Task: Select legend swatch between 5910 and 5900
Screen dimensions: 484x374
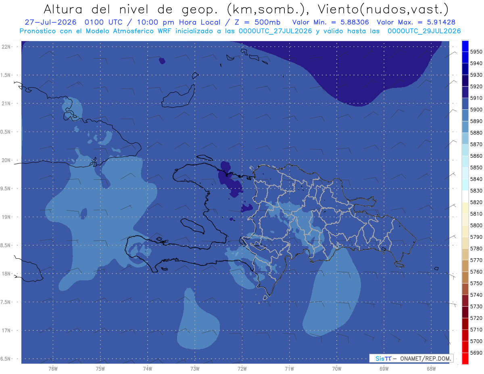Action: click(x=465, y=104)
